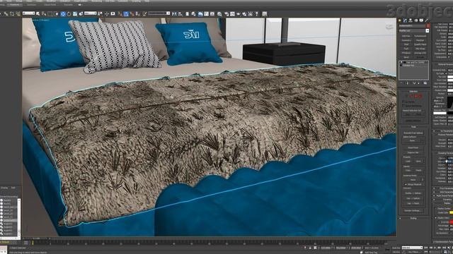Image resolution: width=453 pixels, height=254 pixels.
Task: Switch to the Utilities command panel tab
Action: coord(426,20)
